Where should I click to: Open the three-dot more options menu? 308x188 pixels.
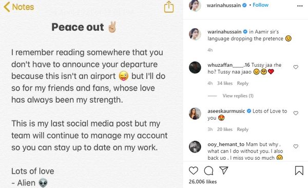click(x=300, y=6)
